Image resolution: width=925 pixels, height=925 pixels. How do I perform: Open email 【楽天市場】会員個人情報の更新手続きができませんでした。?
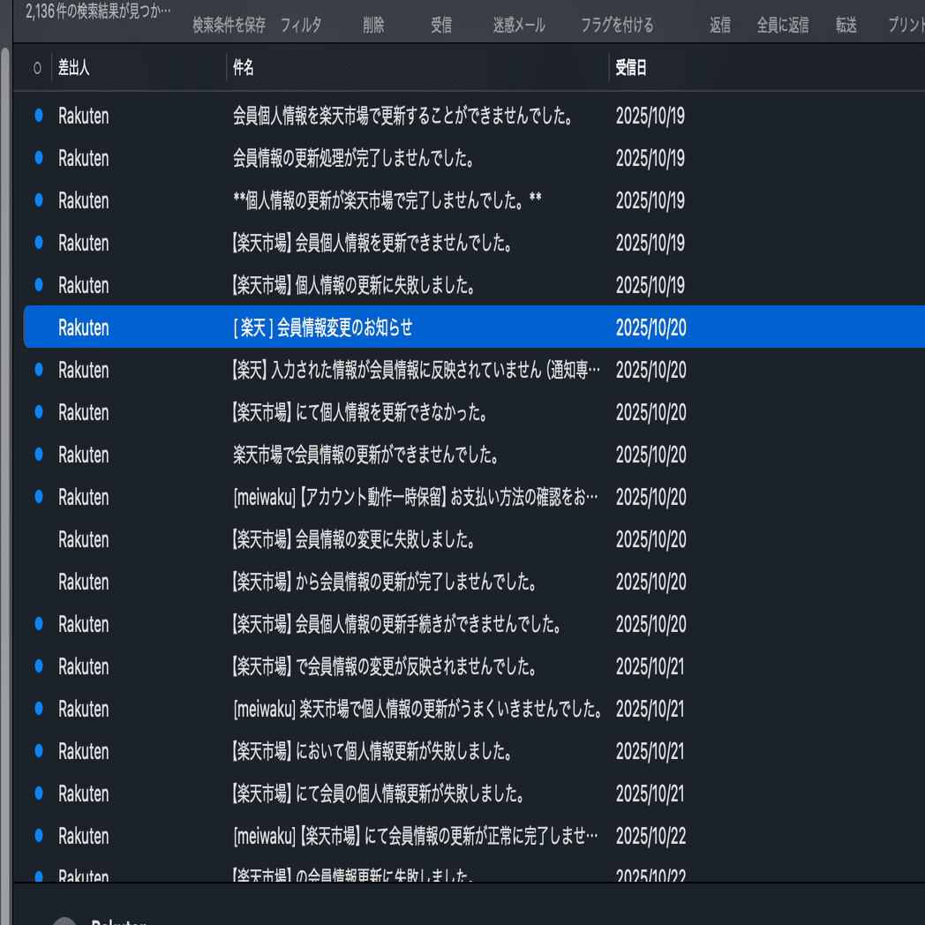coord(474,624)
